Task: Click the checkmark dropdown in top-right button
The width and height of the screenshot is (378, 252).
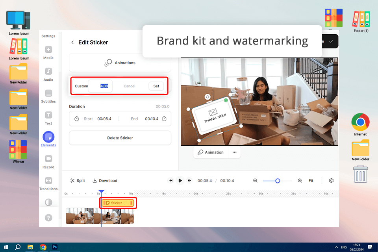Action: coord(331,41)
